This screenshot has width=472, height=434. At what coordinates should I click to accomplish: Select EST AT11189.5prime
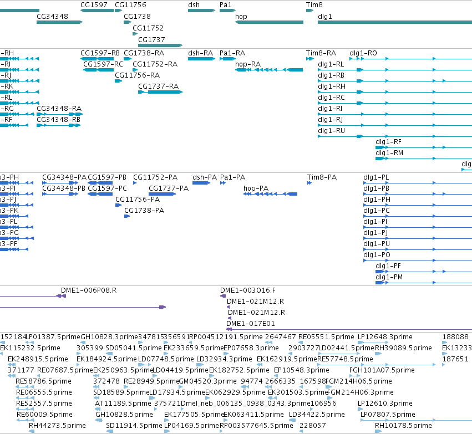pos(123,404)
